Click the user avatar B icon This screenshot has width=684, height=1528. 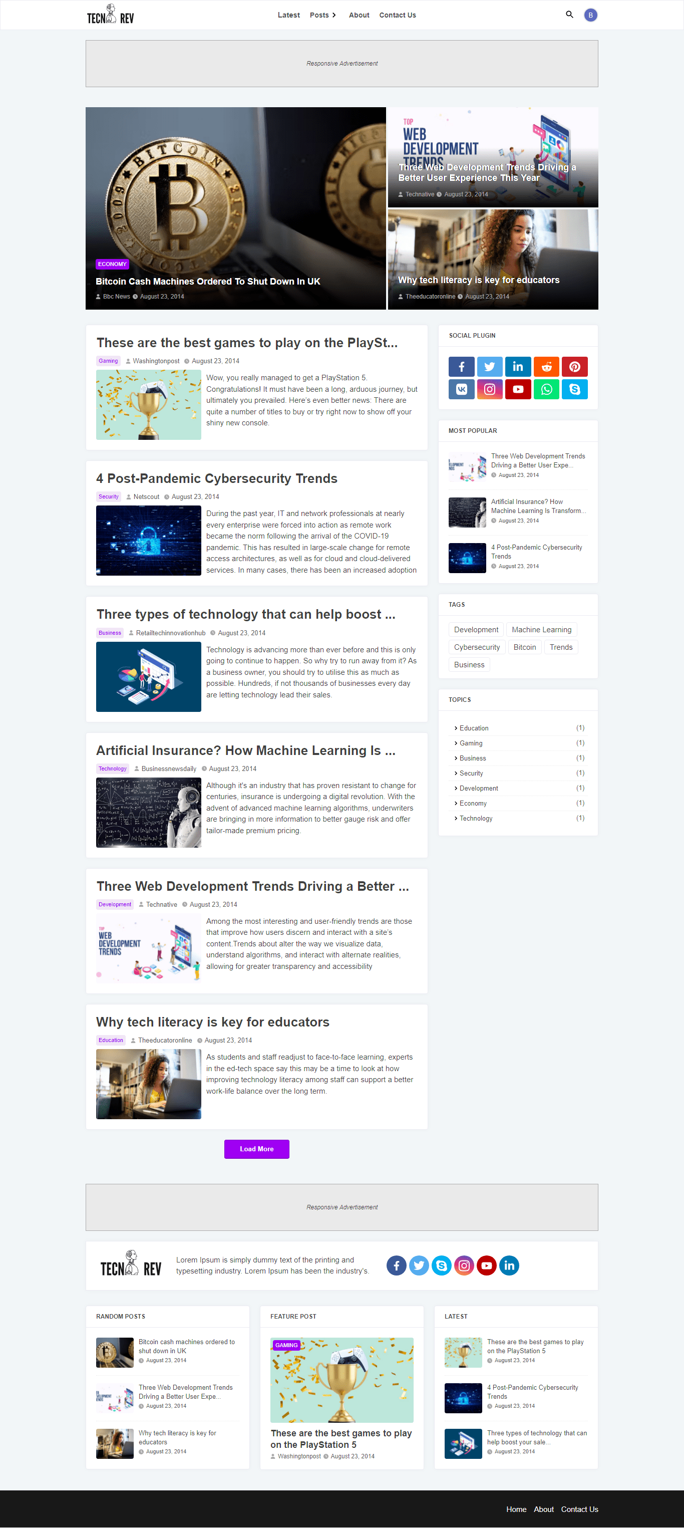coord(590,15)
